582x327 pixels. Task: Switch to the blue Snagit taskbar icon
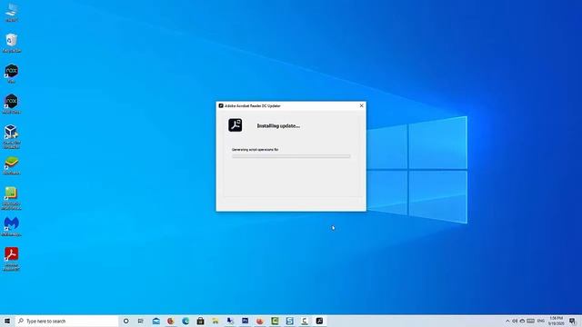pos(289,321)
